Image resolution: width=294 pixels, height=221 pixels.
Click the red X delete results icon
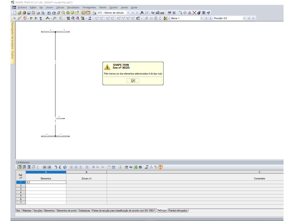[x=194, y=13]
